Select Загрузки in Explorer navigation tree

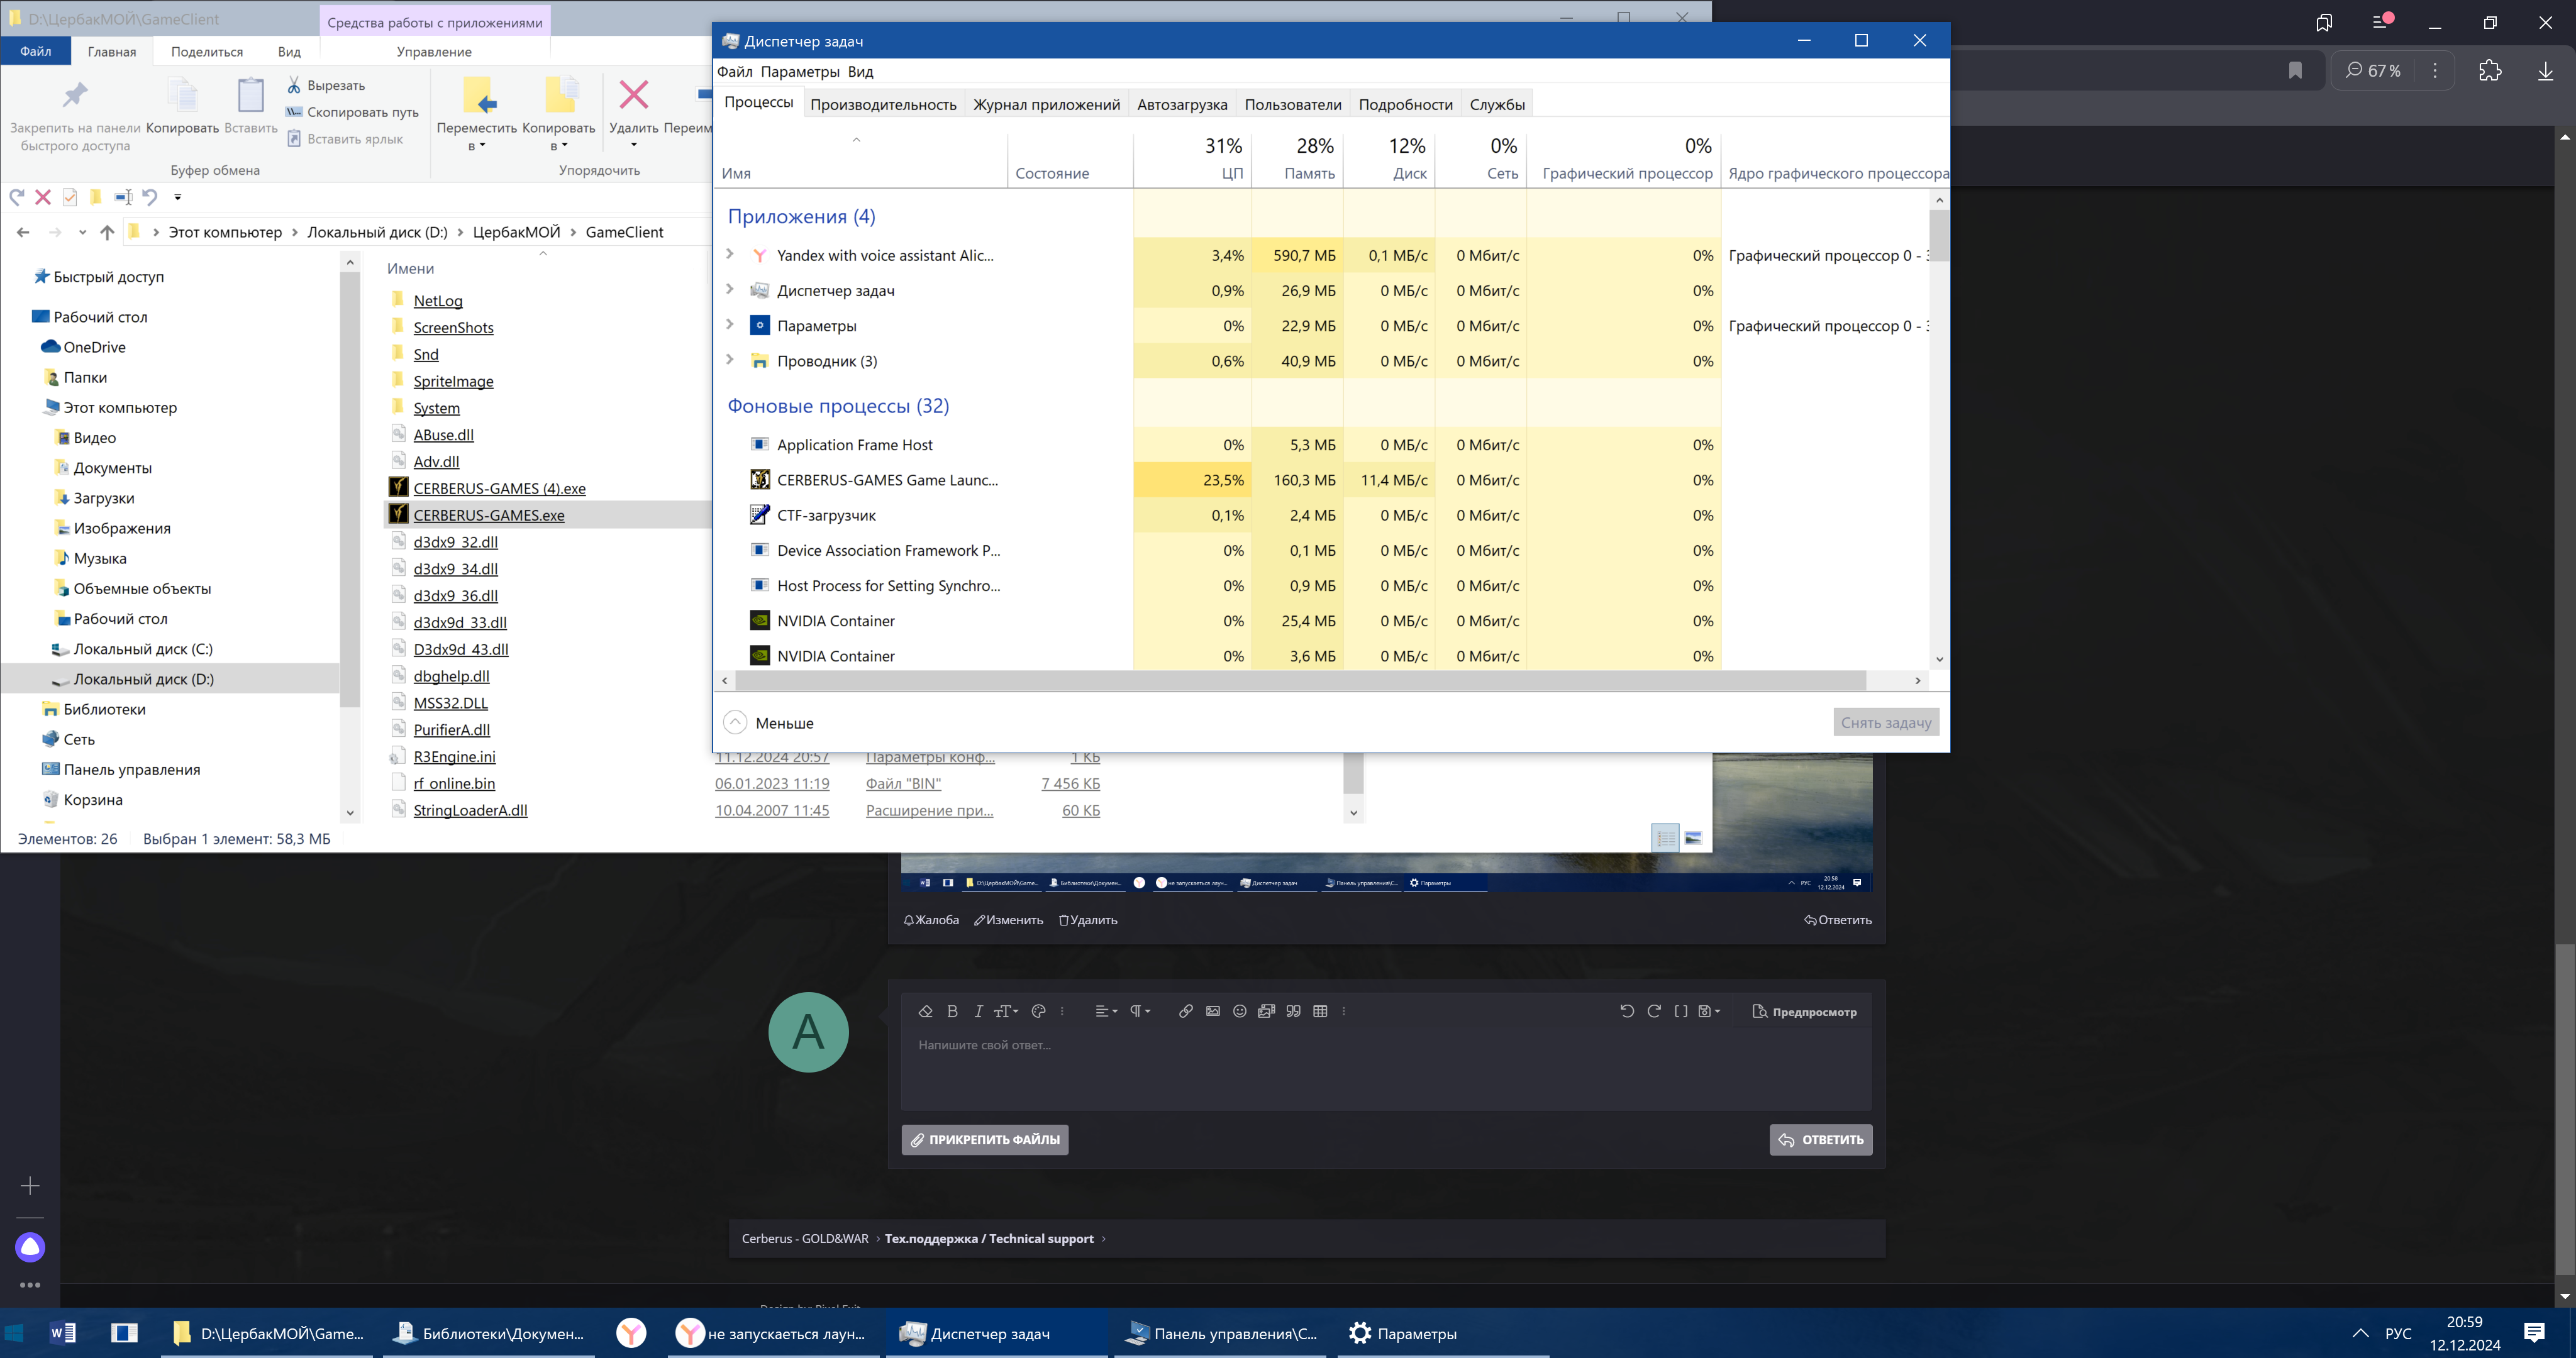coord(103,498)
